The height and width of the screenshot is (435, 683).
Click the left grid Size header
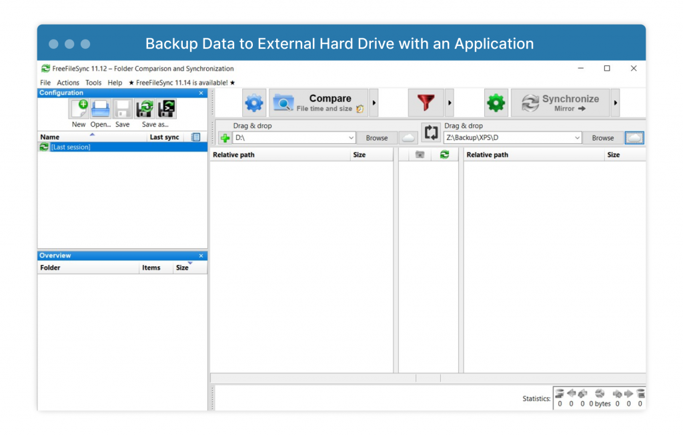(372, 155)
